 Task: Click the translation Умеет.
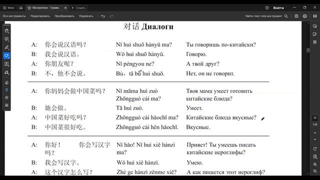tap(194, 108)
